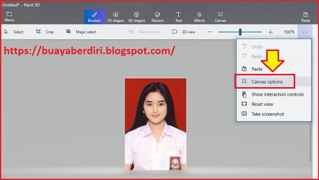Image resolution: width=319 pixels, height=180 pixels.
Task: Open the Canvas tab in toolbar
Action: pos(220,17)
